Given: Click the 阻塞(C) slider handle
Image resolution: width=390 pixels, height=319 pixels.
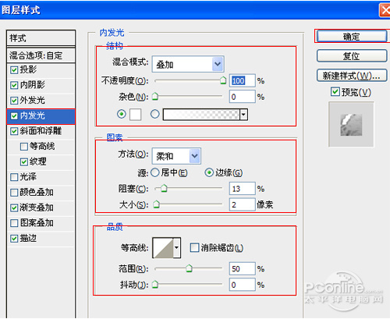Looking at the screenshot, I should point(164,188).
